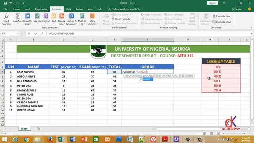Open Lookup & Reference functions menu

pyautogui.click(x=71, y=19)
